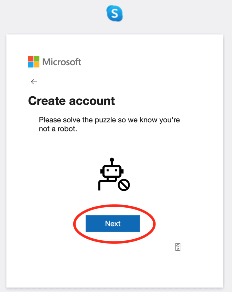Click the blue square of the Microsoft logo
Image resolution: width=232 pixels, height=292 pixels.
31,64
